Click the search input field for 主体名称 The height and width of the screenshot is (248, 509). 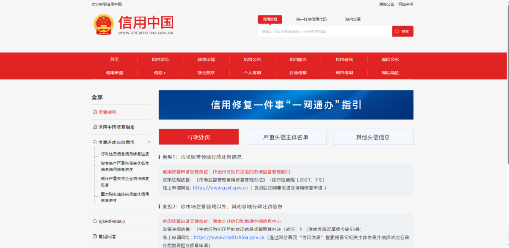(x=325, y=32)
